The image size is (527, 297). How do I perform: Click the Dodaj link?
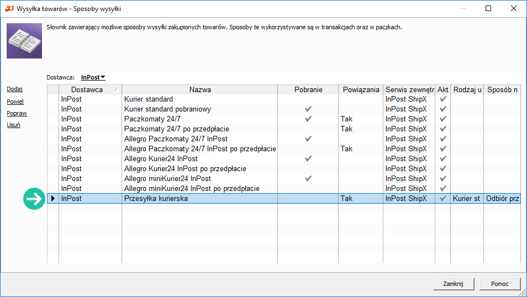point(15,89)
